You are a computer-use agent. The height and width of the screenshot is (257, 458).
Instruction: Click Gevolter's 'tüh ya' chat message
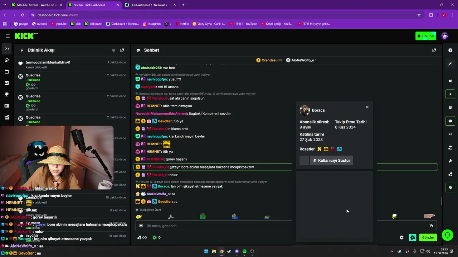(x=159, y=121)
